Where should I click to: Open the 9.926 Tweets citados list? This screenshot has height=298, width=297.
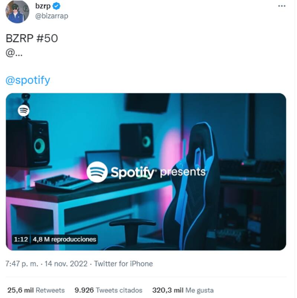tap(108, 290)
